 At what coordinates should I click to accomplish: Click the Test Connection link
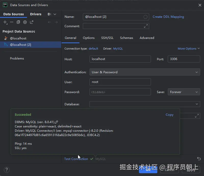[x=76, y=159]
